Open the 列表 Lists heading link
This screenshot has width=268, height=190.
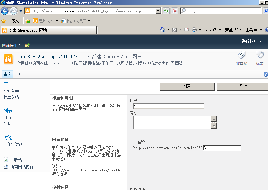8,111
